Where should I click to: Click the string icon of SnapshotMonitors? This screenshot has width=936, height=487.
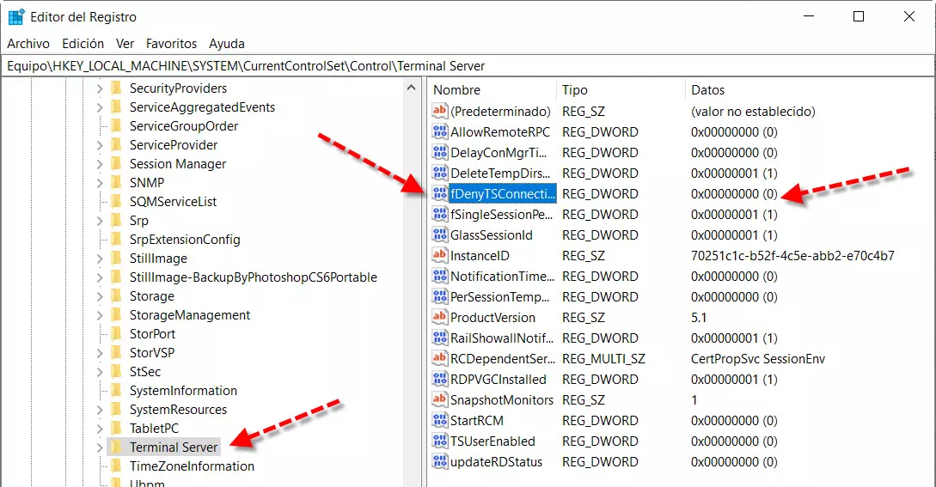point(440,399)
